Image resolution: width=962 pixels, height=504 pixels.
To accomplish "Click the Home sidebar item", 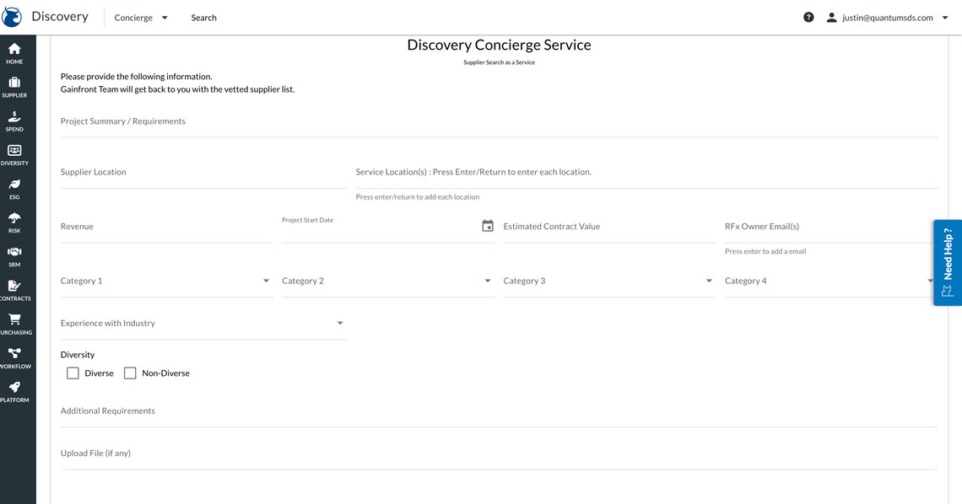I will pos(14,51).
